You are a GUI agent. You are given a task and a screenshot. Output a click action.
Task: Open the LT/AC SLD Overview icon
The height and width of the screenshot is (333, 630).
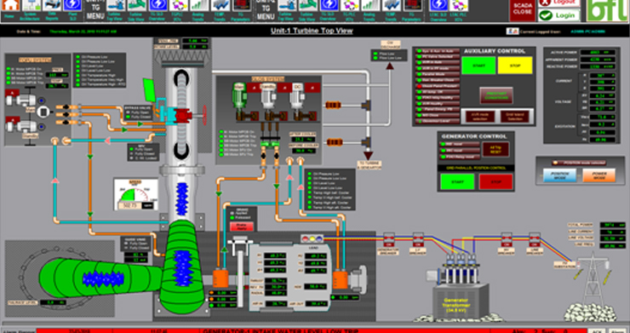tap(438, 6)
